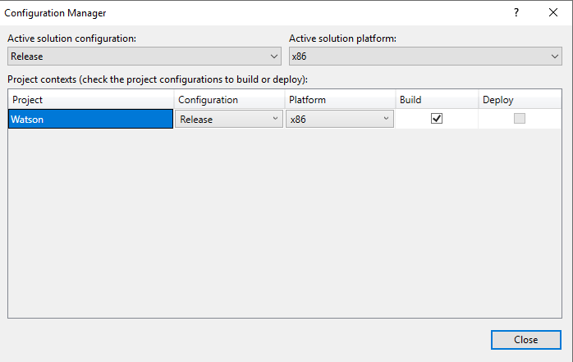
Task: Click the question mark help icon
Action: click(x=516, y=13)
